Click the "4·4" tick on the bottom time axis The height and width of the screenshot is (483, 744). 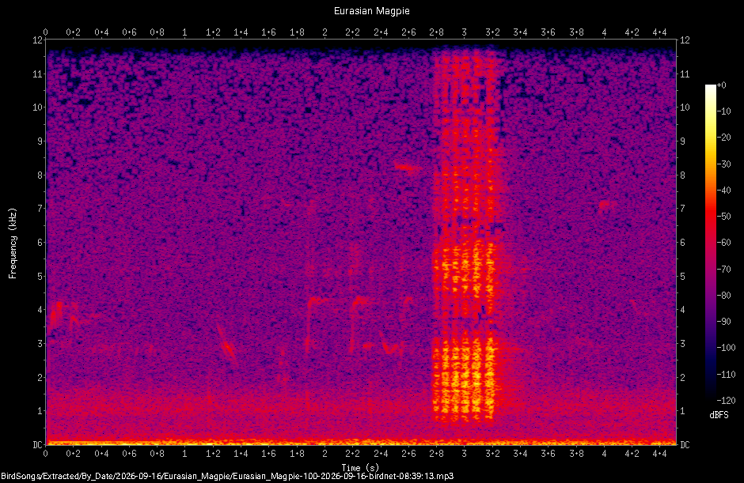[x=659, y=454]
